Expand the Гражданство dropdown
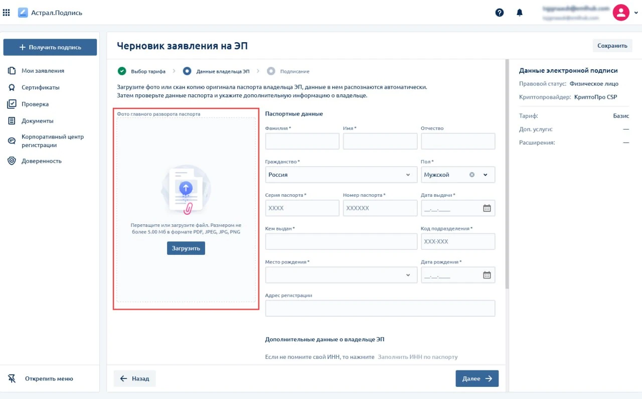This screenshot has height=399, width=642. point(407,175)
